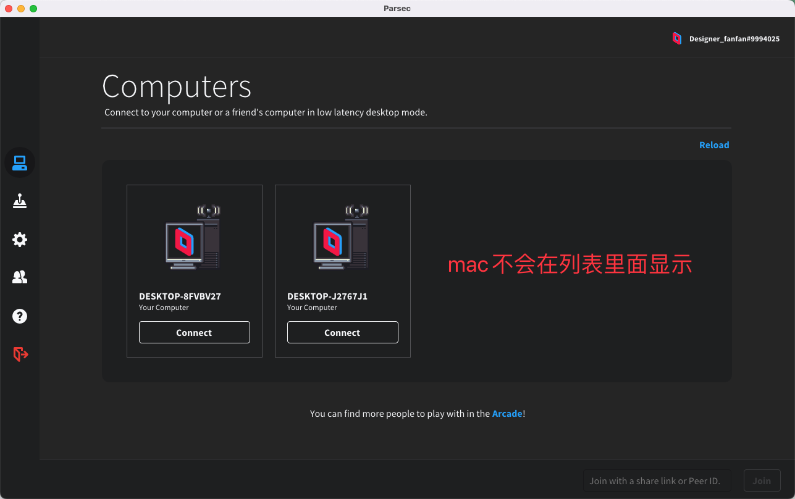
Task: Click the Join button
Action: (762, 480)
